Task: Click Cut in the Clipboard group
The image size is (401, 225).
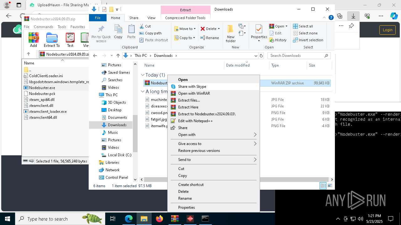Action: [x=145, y=26]
